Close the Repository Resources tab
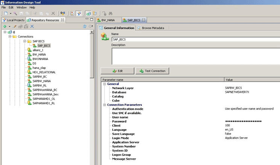 click(62, 20)
